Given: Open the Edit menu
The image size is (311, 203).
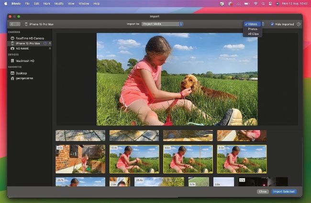Looking at the screenshot, I should 36,3.
